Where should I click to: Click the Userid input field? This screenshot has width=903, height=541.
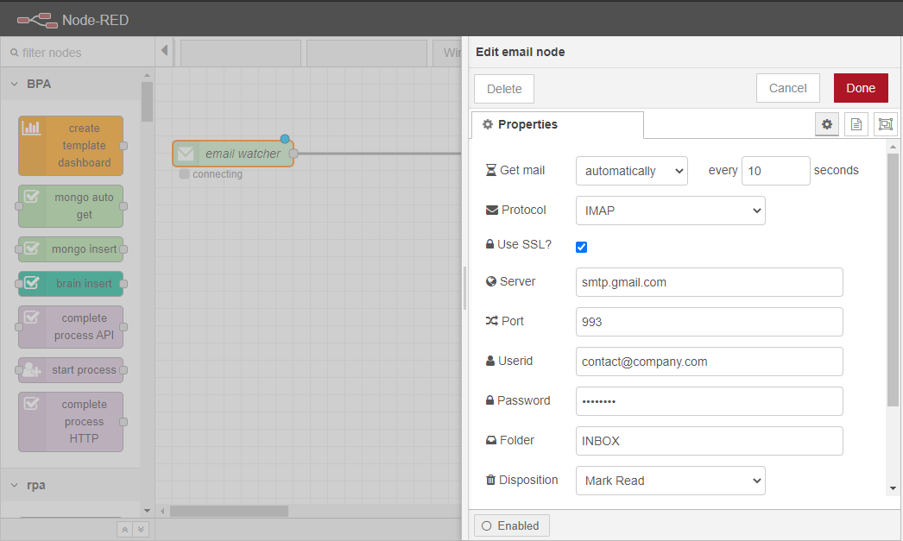pos(710,362)
